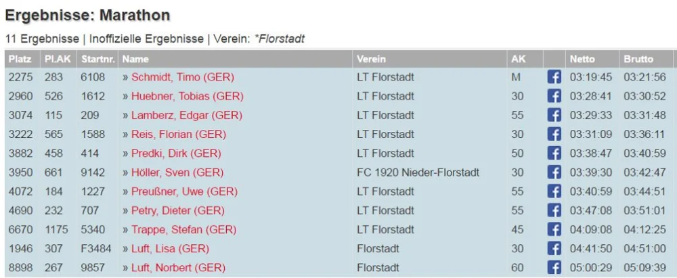Screen dimensions: 677x278
Task: Click the AK column header
Action: [x=519, y=59]
